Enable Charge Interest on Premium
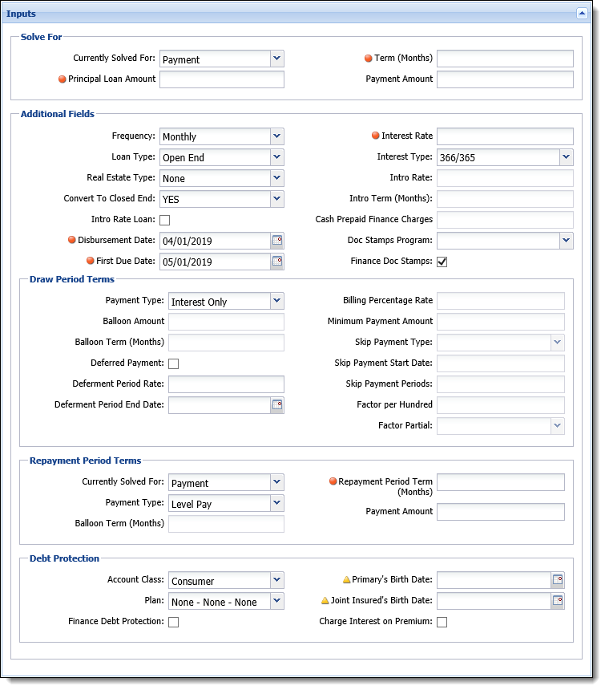 pyautogui.click(x=442, y=622)
